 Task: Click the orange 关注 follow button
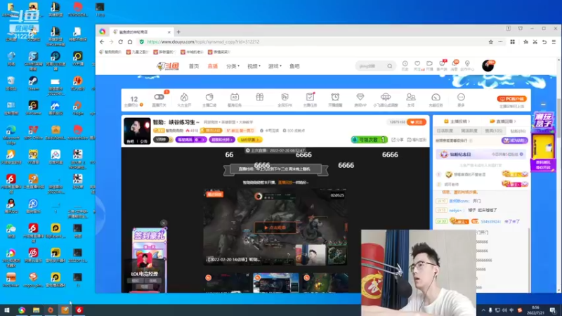[x=417, y=122]
